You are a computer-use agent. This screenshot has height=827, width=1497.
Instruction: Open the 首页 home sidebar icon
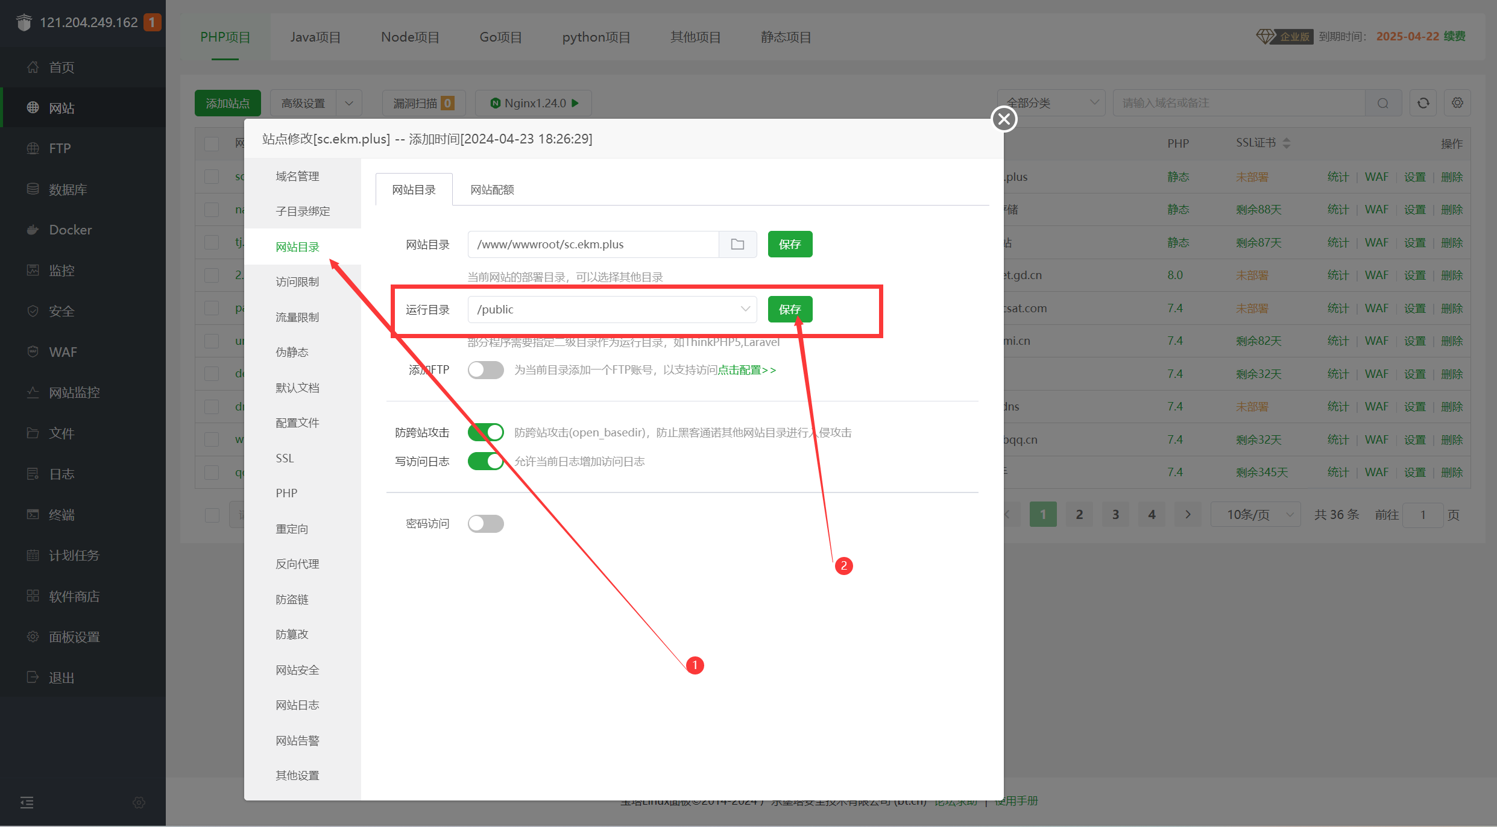pos(33,67)
